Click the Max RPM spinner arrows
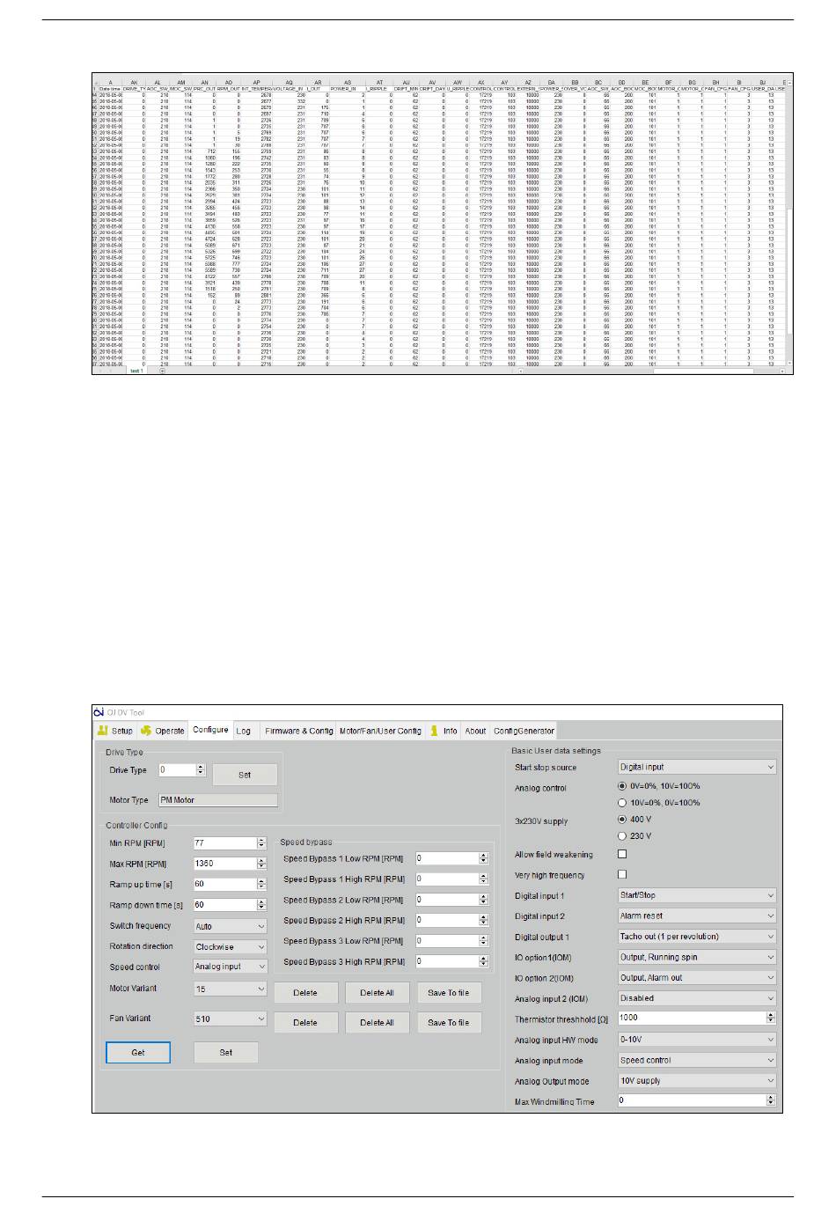 click(261, 864)
